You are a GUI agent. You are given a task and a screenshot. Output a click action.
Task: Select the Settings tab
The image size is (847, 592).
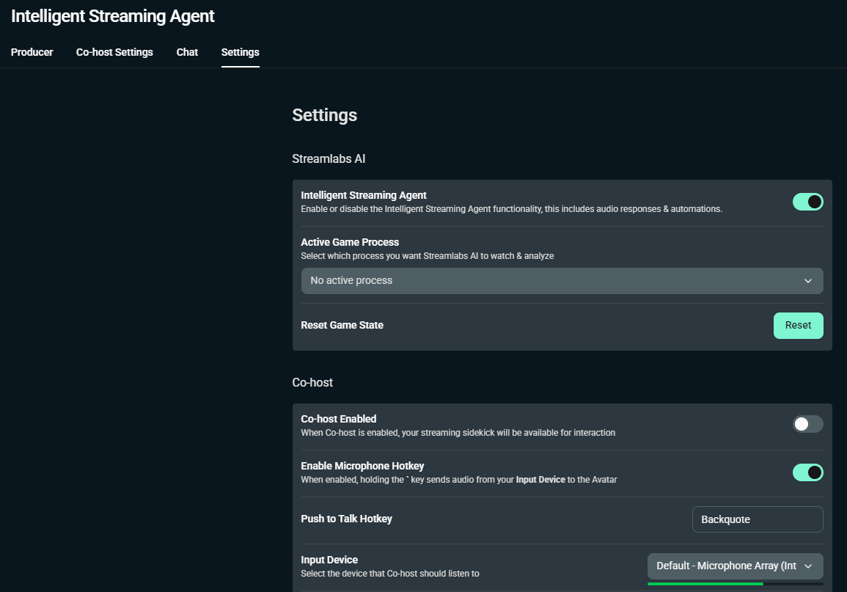point(240,52)
